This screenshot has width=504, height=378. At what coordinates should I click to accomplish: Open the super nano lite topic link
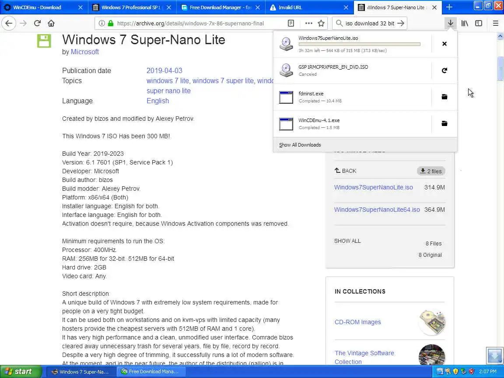tap(168, 91)
